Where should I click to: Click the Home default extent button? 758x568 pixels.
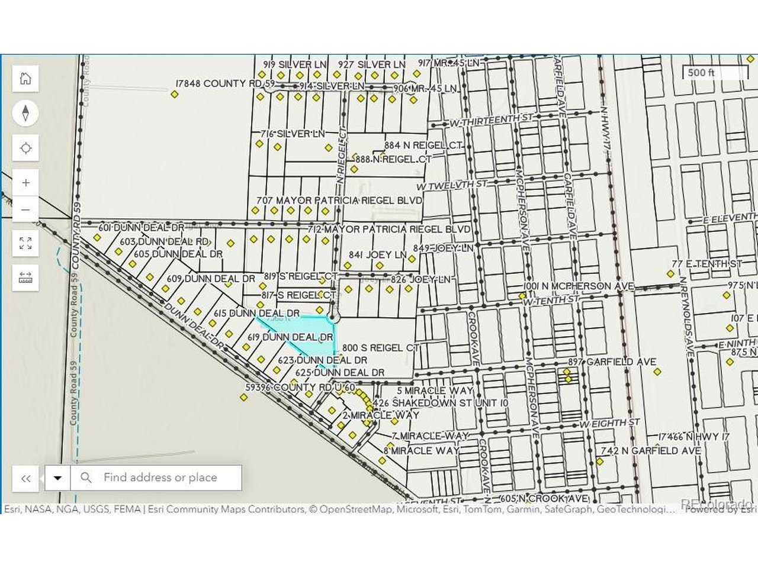[25, 79]
